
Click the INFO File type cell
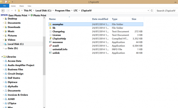point(117,49)
